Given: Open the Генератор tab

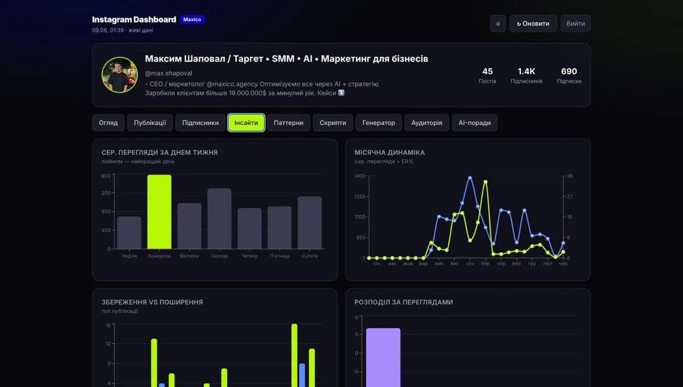Looking at the screenshot, I should coord(379,123).
